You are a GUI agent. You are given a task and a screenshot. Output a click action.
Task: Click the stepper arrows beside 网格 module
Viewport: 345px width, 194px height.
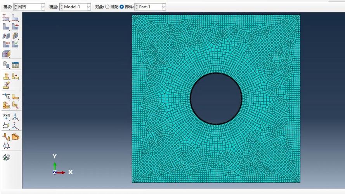click(16, 7)
